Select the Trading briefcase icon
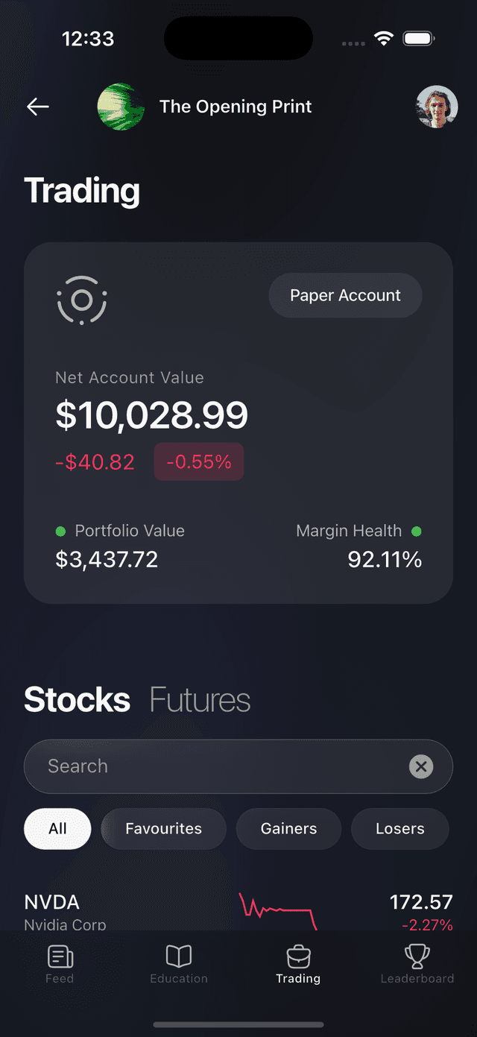This screenshot has height=1037, width=477. tap(298, 956)
